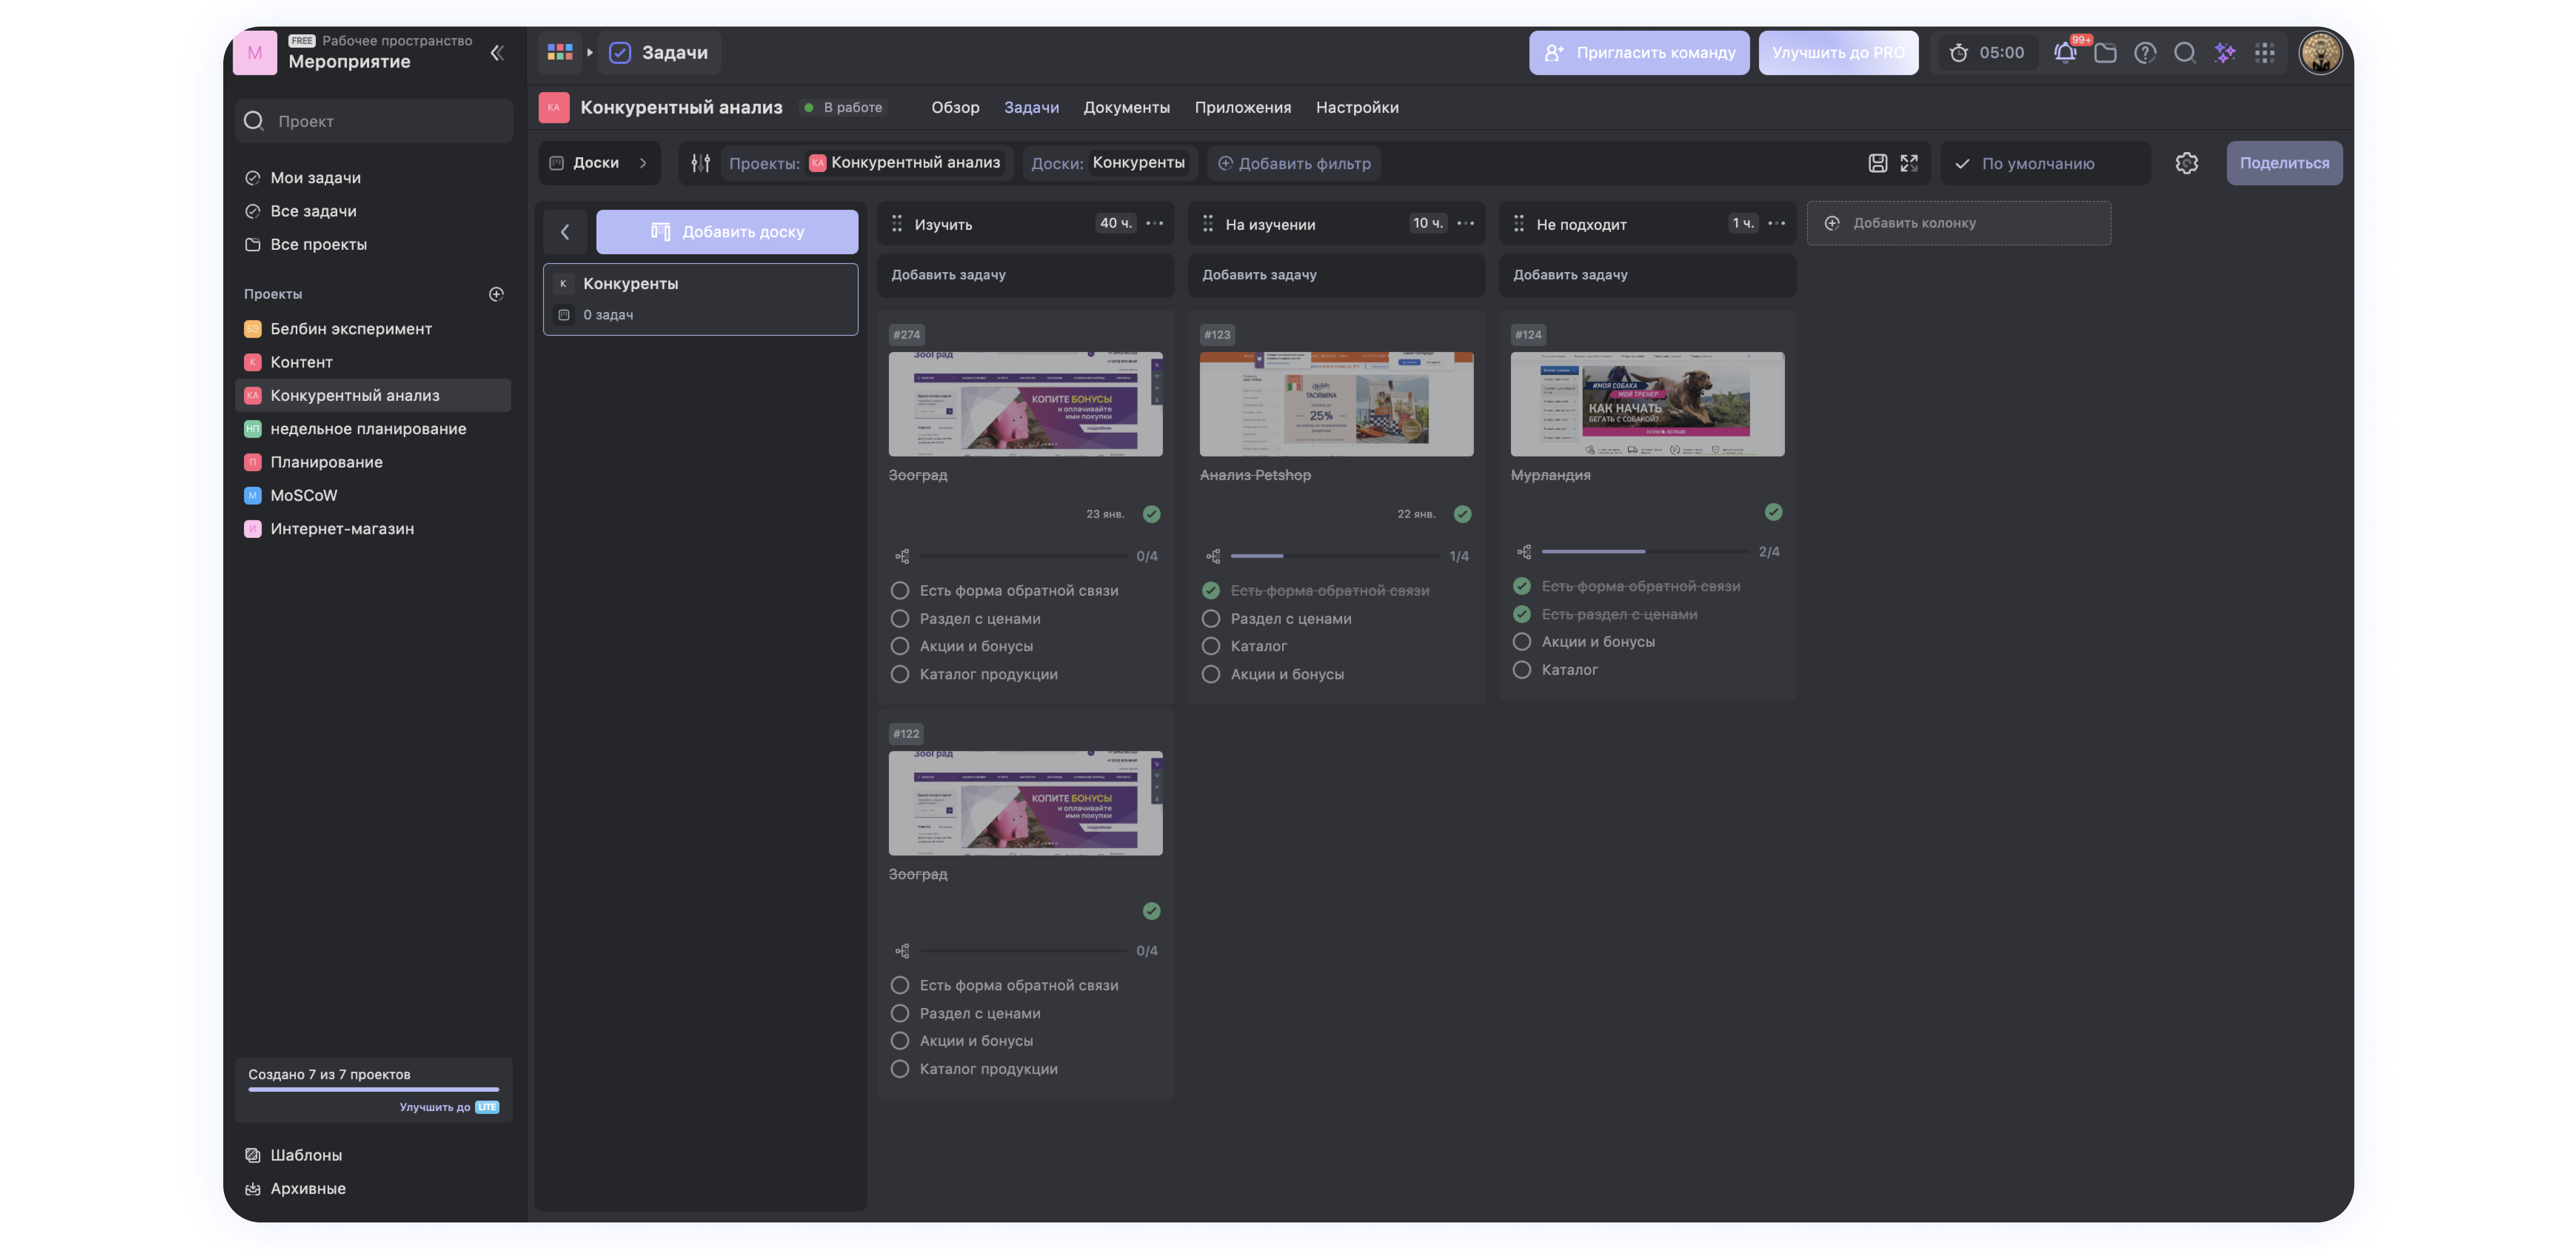Viewport: 2576px width, 1249px height.
Task: Collapse the left sidebar with double chevron
Action: tap(497, 53)
